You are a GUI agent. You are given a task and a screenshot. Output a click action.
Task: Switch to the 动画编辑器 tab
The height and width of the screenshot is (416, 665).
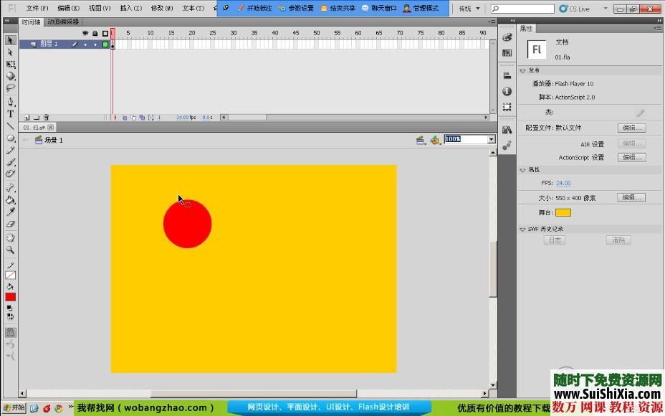63,22
